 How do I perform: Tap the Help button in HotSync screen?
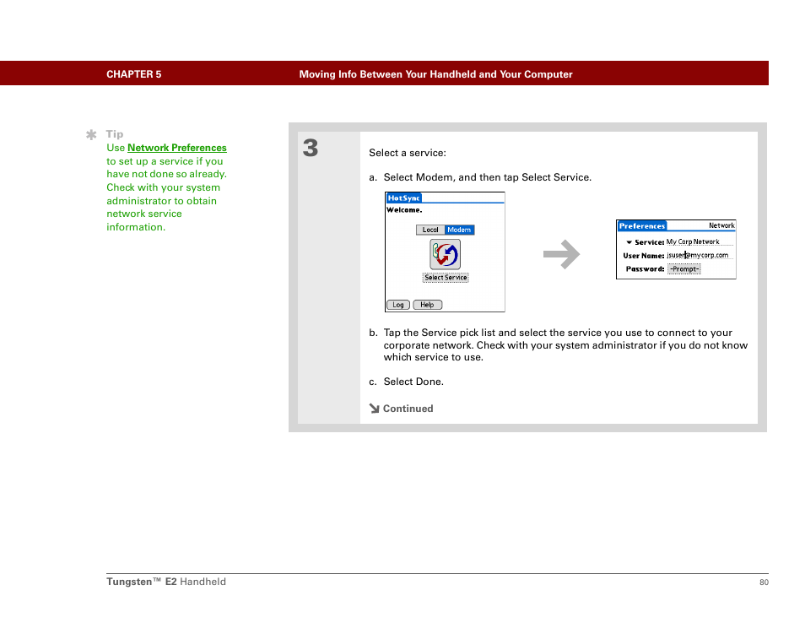tap(427, 305)
